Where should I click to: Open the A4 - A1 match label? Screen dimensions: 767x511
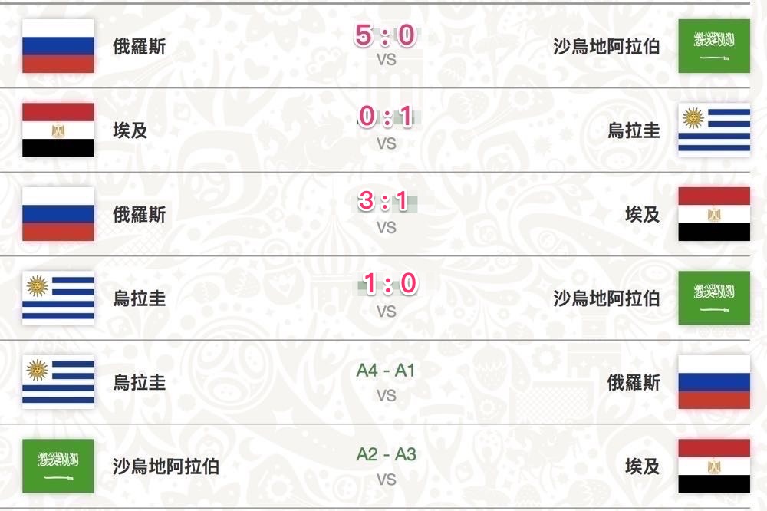pyautogui.click(x=386, y=371)
